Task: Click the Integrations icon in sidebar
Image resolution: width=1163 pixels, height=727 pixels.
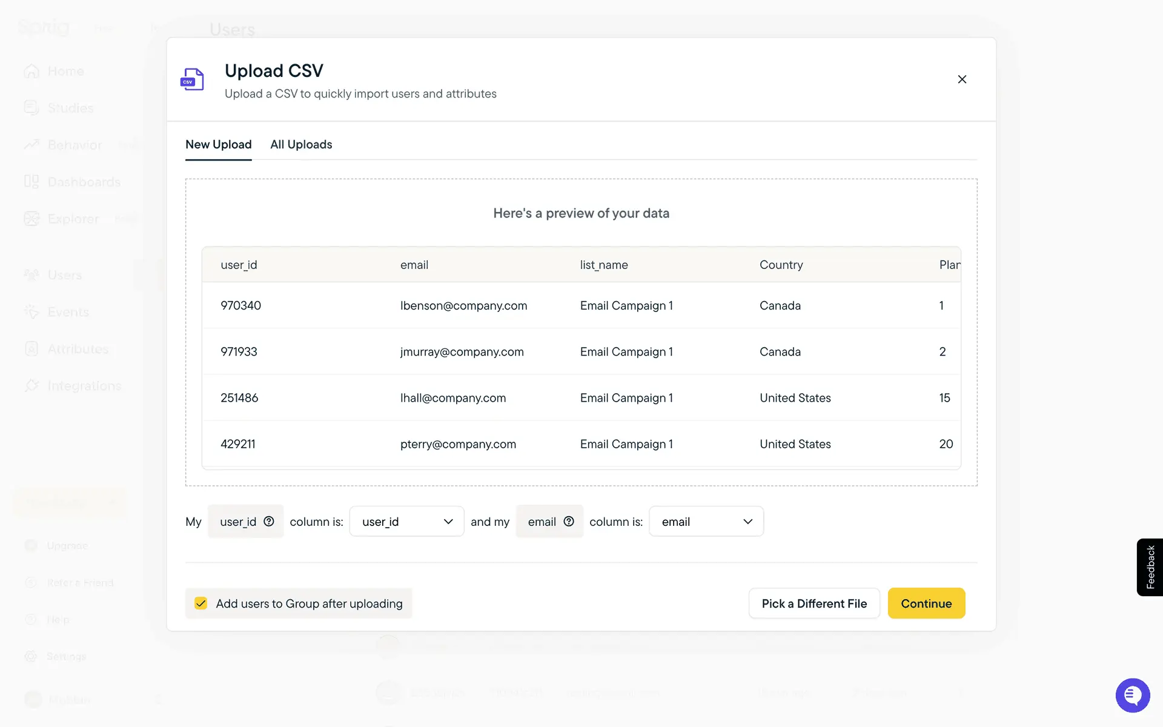Action: tap(31, 386)
